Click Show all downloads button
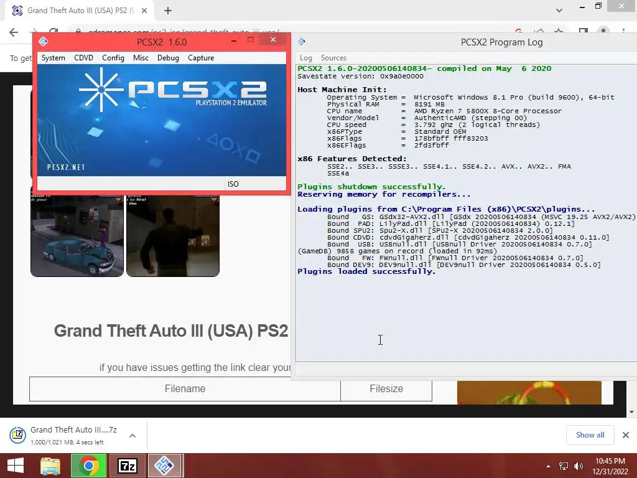The width and height of the screenshot is (637, 478). coord(590,435)
